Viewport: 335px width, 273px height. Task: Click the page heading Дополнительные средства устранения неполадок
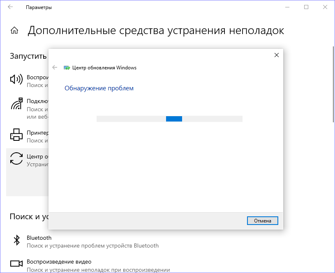click(x=156, y=30)
